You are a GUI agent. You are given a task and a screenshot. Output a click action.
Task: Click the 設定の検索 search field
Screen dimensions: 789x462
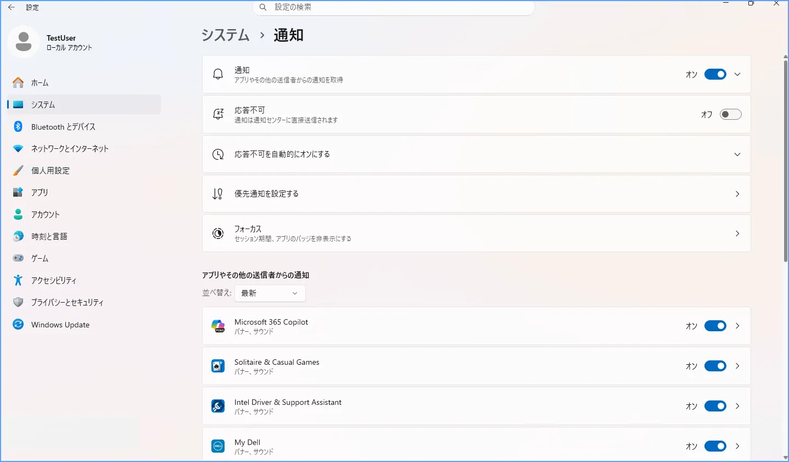[393, 7]
